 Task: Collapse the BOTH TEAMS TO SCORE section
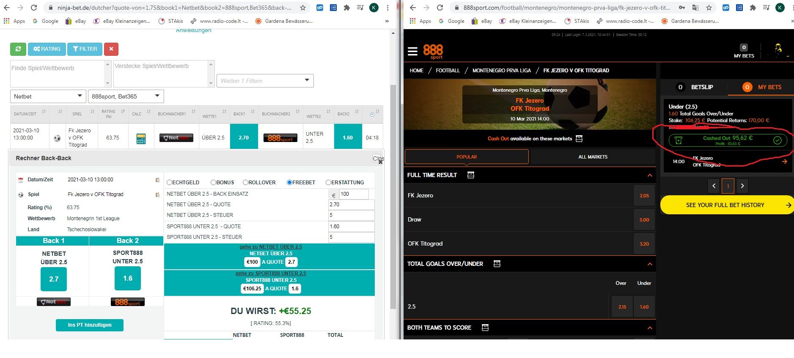coord(650,328)
